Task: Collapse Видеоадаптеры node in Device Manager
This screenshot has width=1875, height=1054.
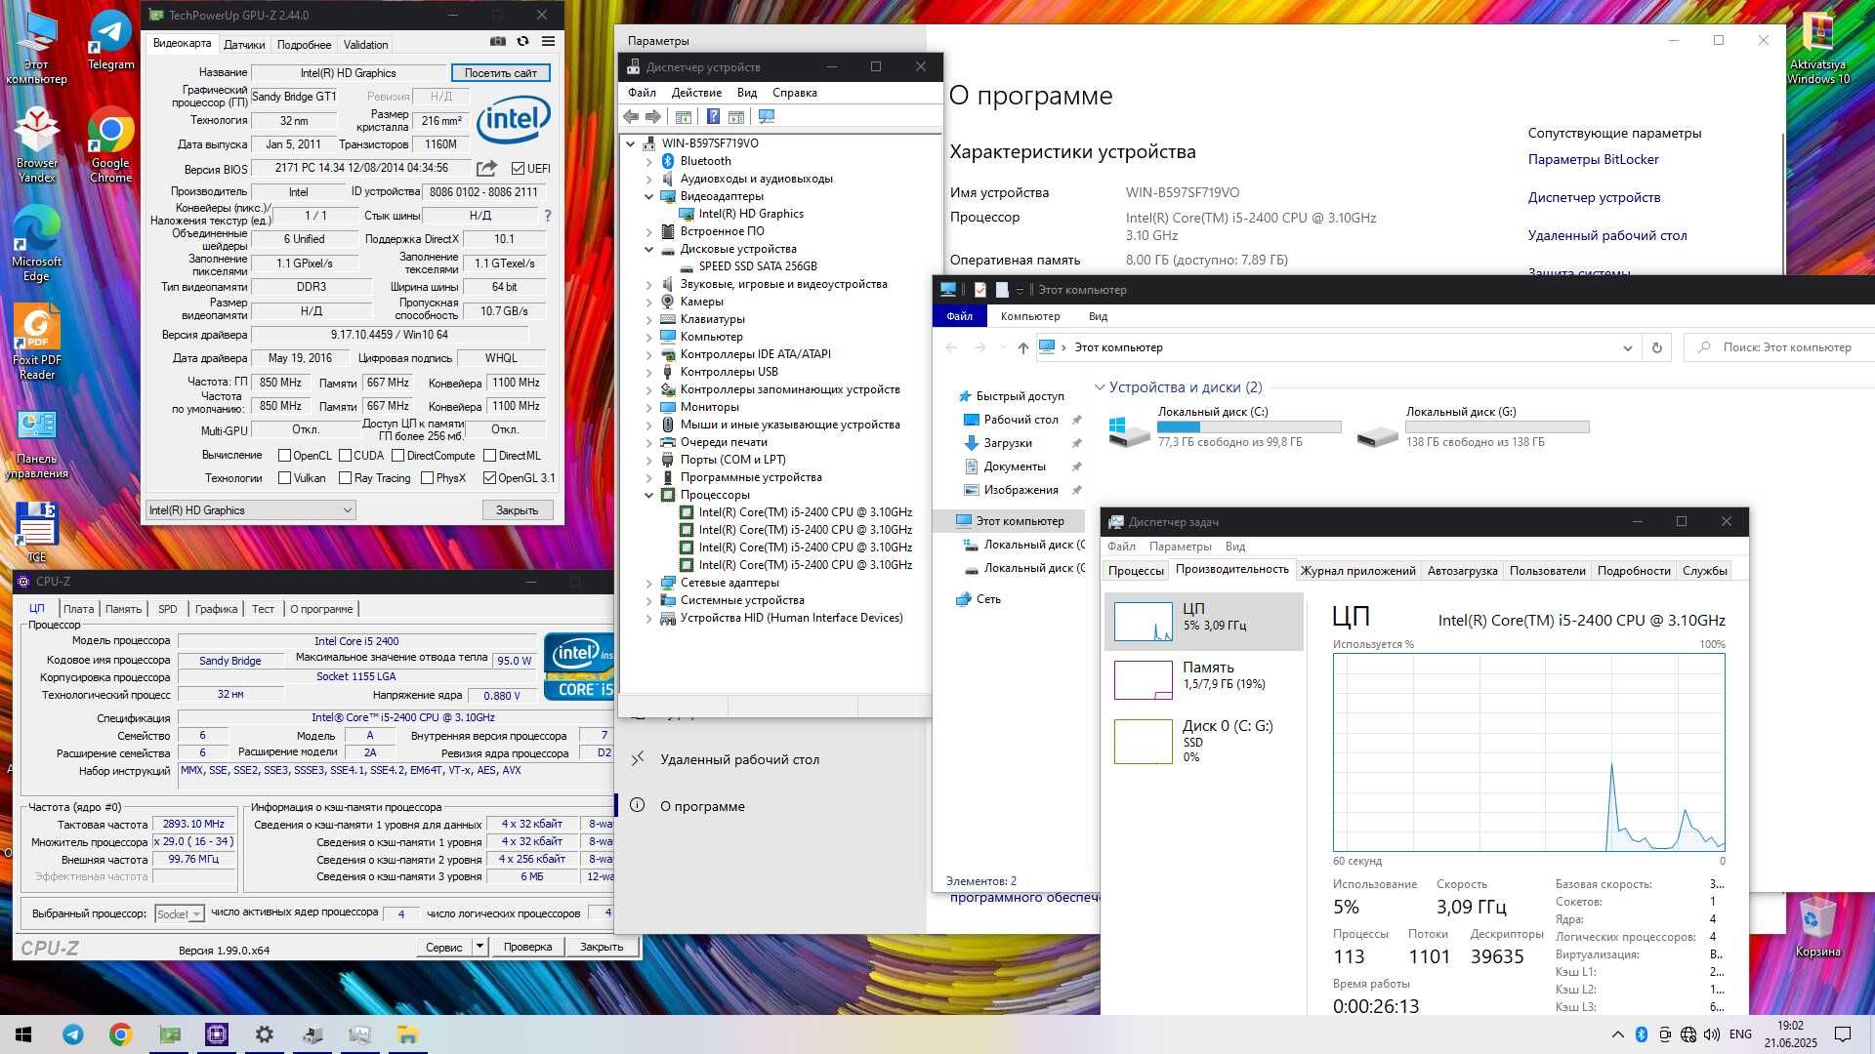Action: pos(649,196)
